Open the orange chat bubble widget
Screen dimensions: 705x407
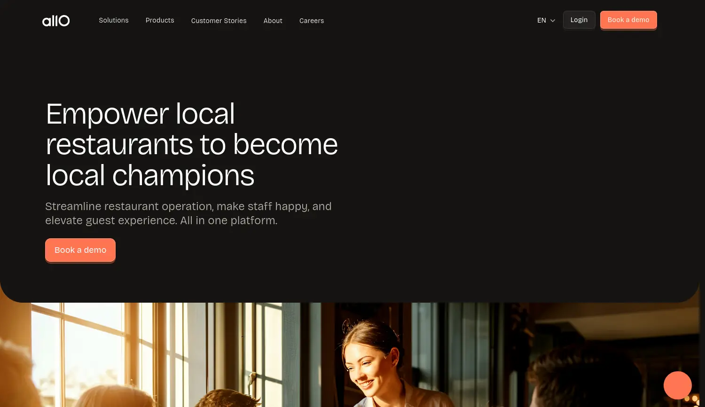point(677,385)
